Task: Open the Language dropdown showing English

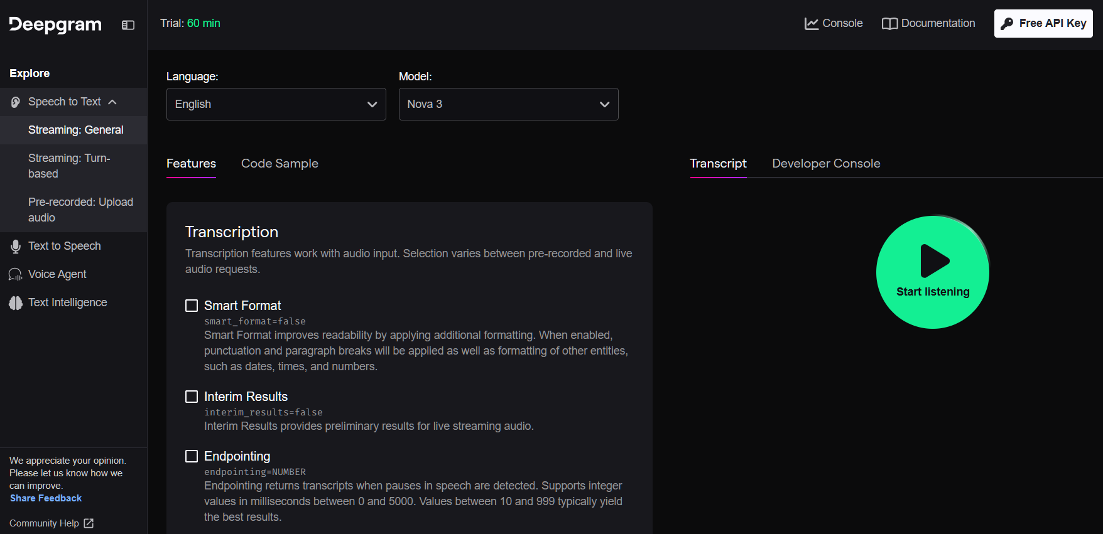Action: [x=276, y=104]
